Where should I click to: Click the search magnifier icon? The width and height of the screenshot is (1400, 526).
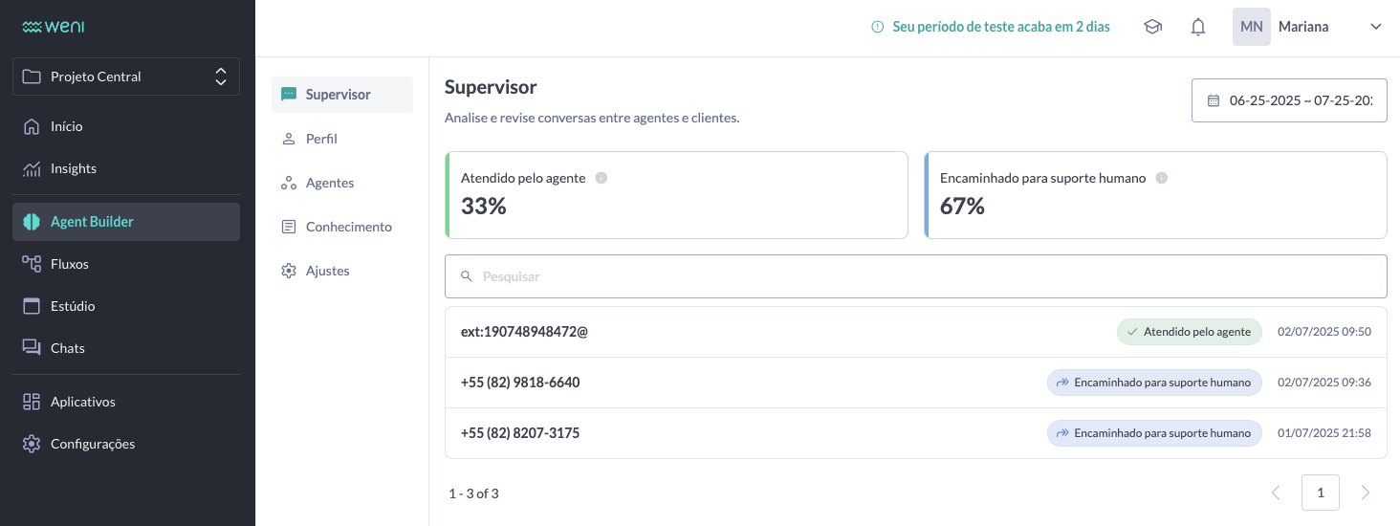tap(467, 276)
